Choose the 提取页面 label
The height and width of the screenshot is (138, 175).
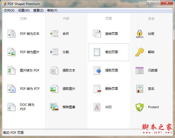coord(112,70)
